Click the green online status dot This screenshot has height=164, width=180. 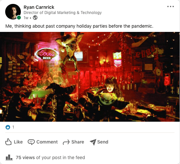(19, 18)
